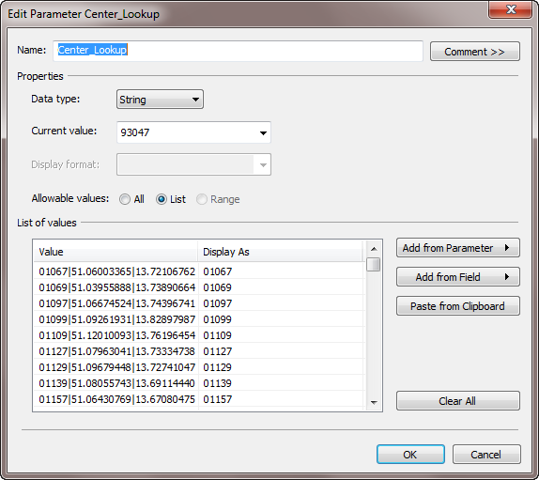Select the Display As cell 01099
539x480 pixels.
point(217,319)
